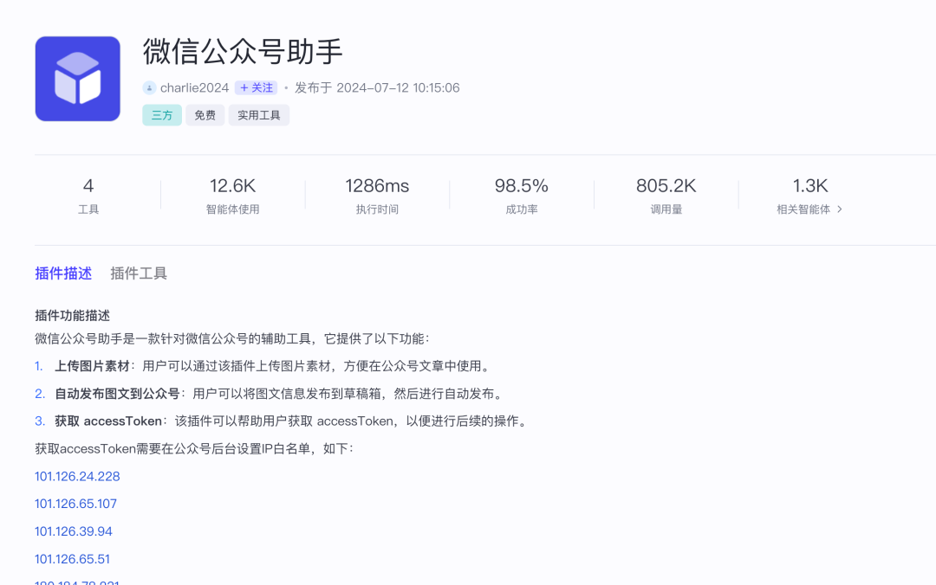Click the IP address 101.126.24.228

pos(77,476)
